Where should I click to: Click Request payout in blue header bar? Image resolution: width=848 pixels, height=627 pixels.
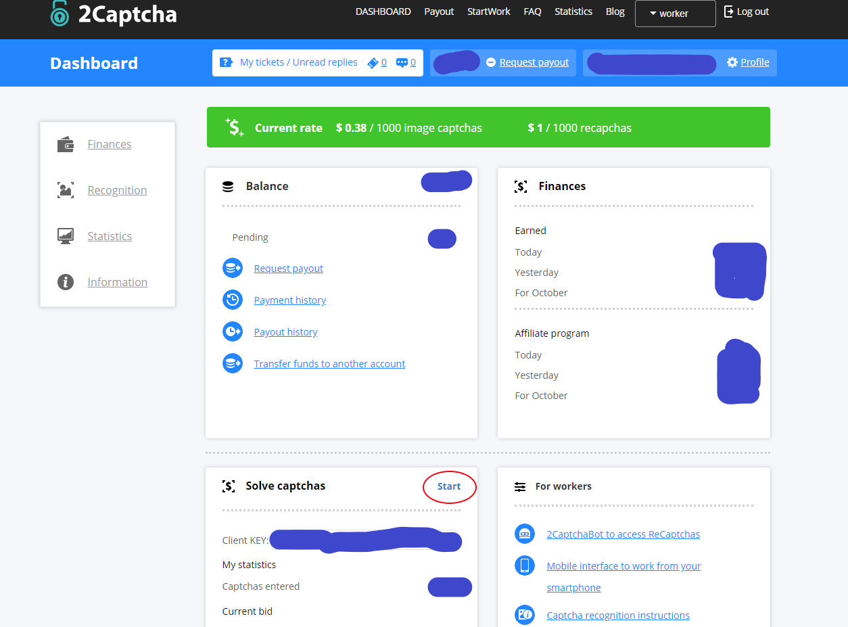click(x=534, y=62)
